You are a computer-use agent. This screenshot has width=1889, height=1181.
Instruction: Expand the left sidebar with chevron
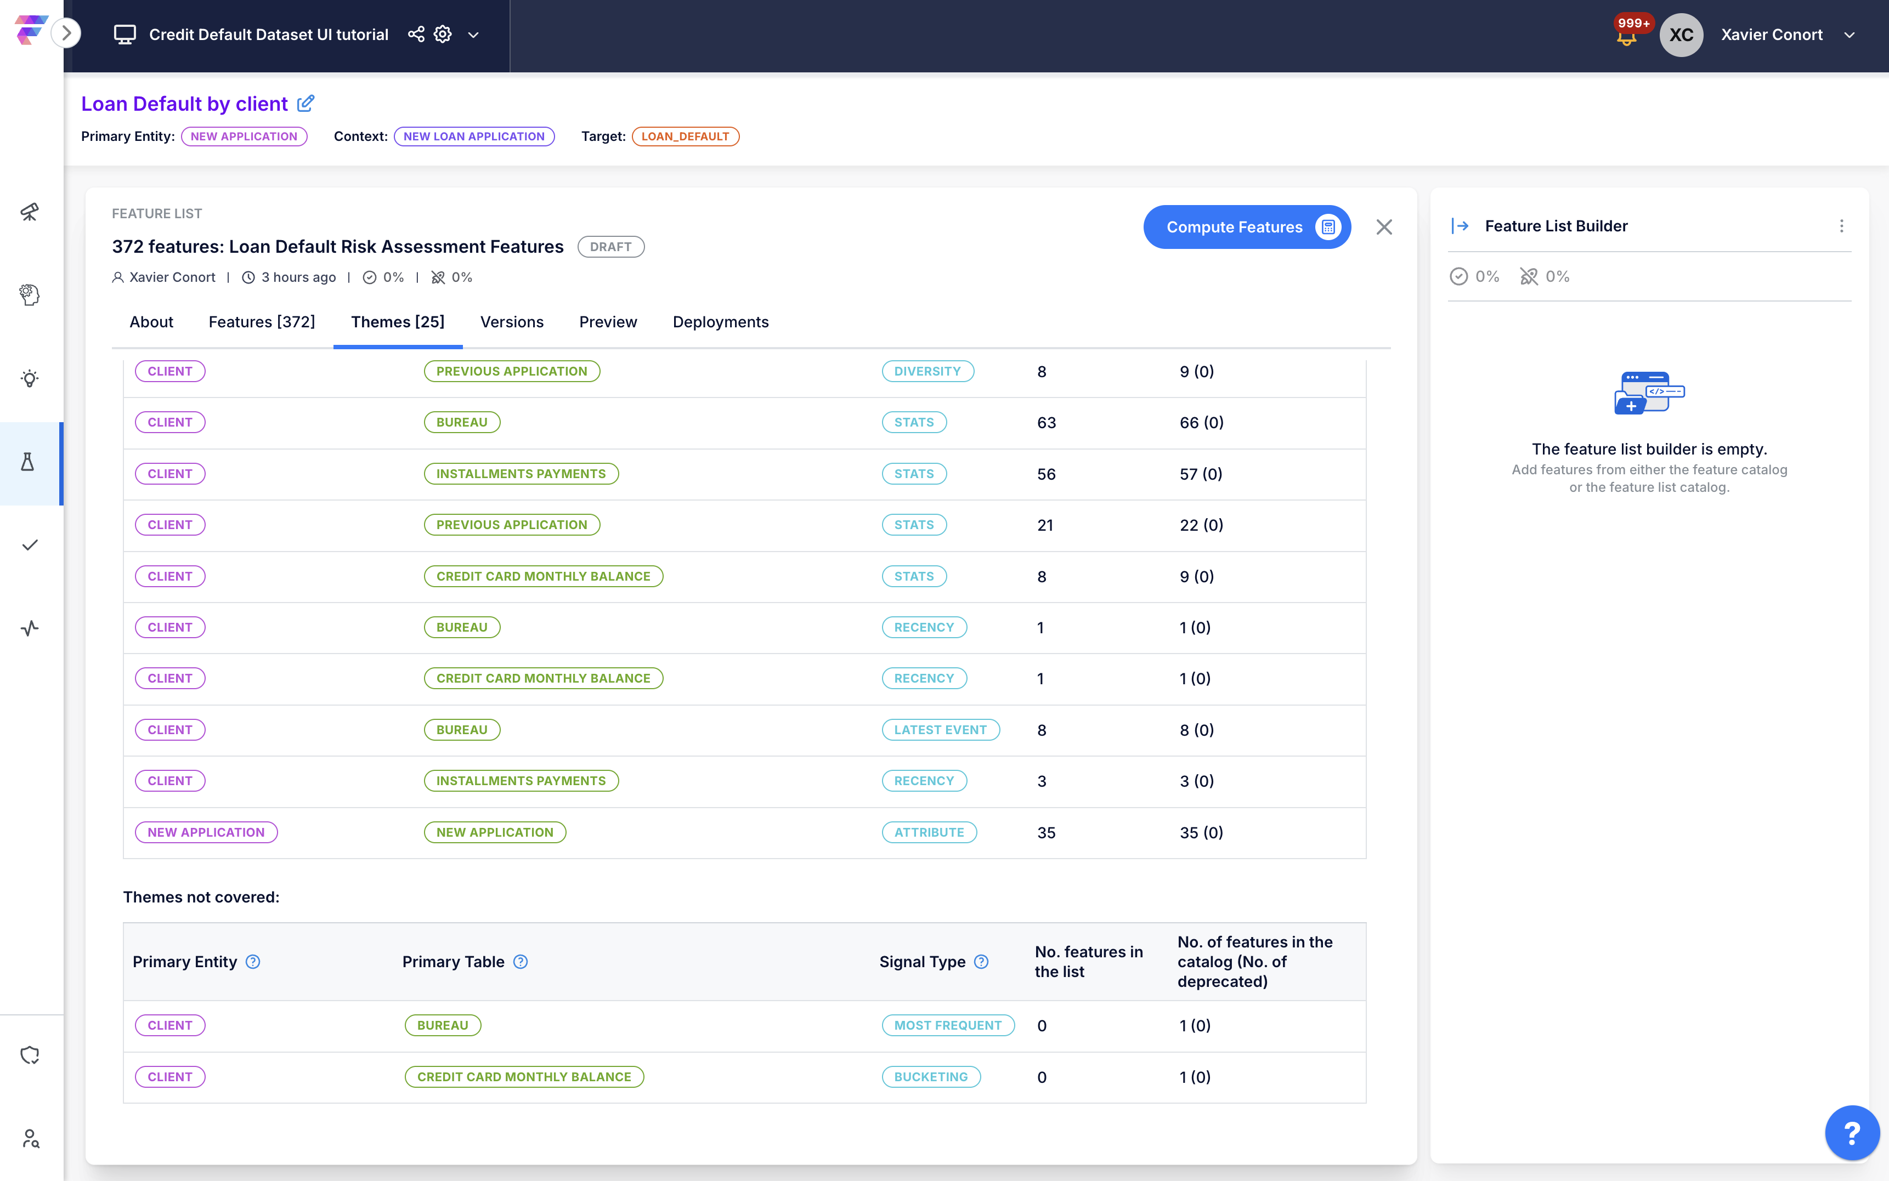(66, 33)
